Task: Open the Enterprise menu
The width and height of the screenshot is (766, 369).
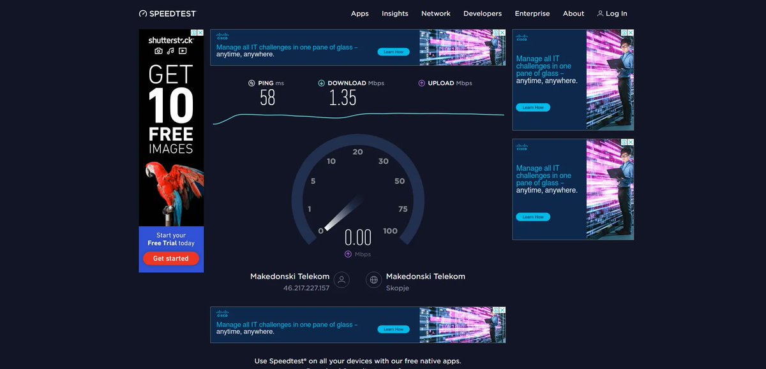Action: [x=532, y=13]
